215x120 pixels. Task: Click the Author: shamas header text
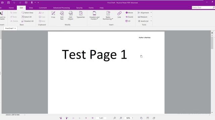click(144, 38)
